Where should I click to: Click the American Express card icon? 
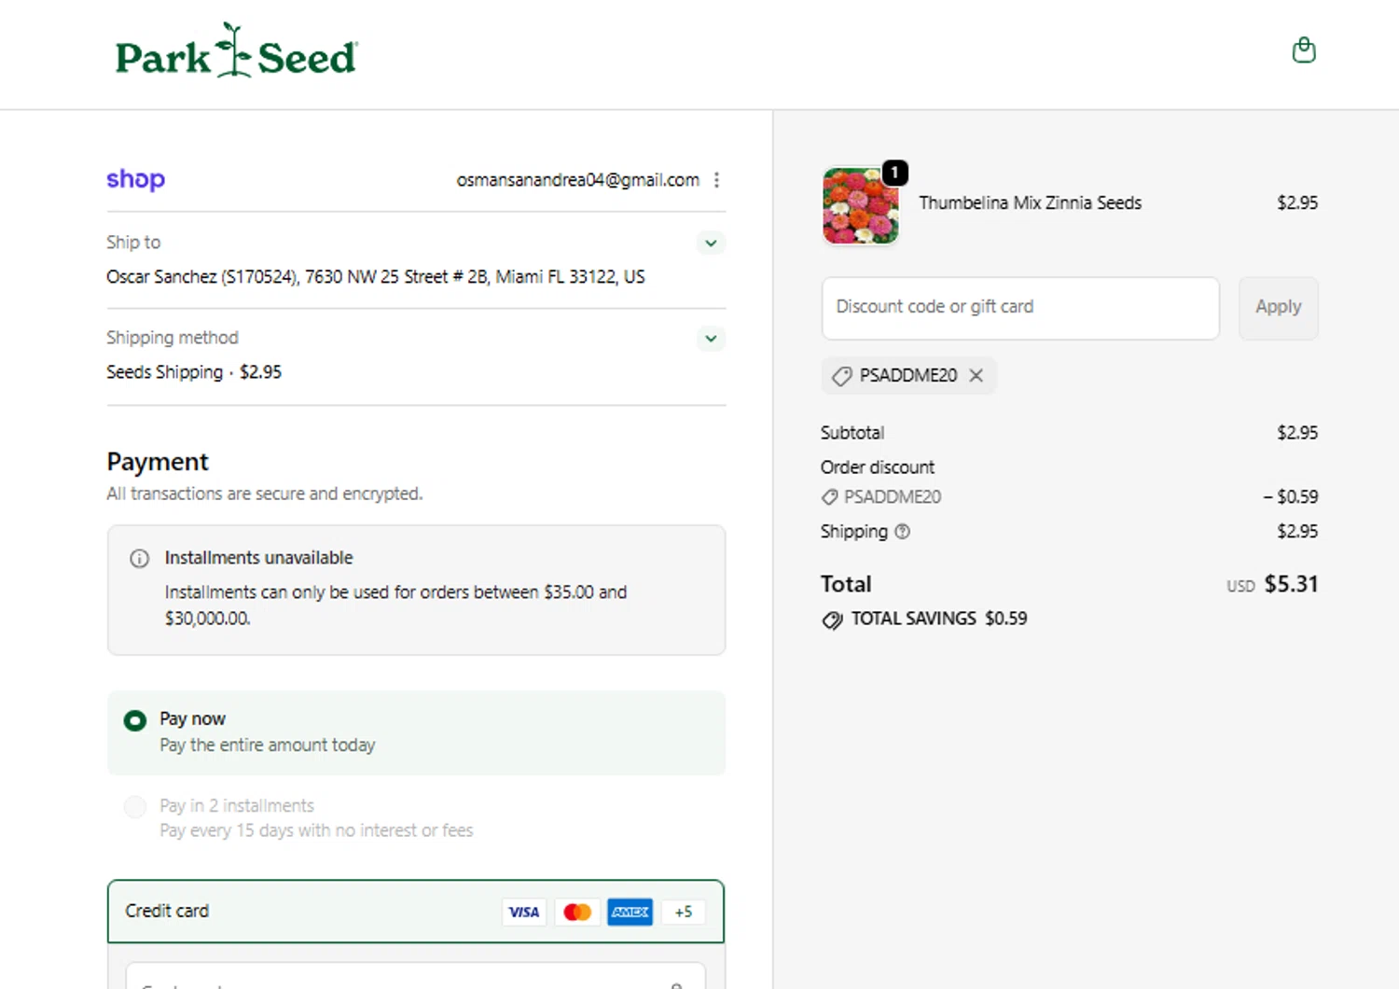[x=630, y=912]
